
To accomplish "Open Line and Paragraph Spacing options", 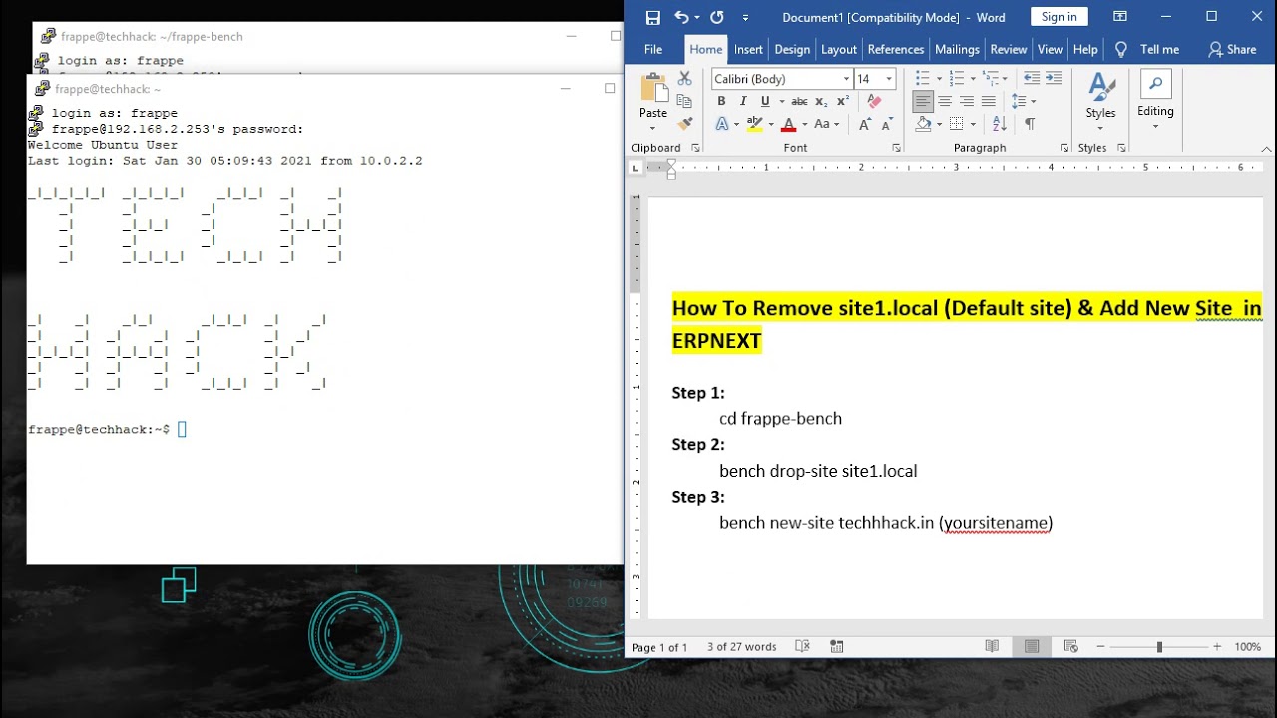I will 1023,101.
